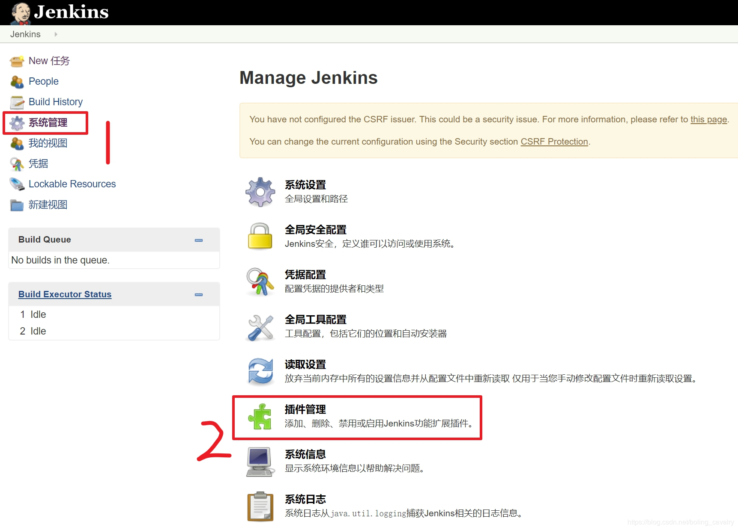Click the description '配置凭据的提供者和类型'
Image resolution: width=738 pixels, height=530 pixels.
[x=335, y=289]
